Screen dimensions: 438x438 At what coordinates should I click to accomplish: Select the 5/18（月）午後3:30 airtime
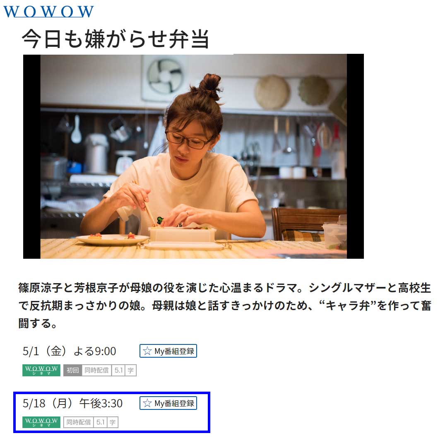pyautogui.click(x=72, y=403)
